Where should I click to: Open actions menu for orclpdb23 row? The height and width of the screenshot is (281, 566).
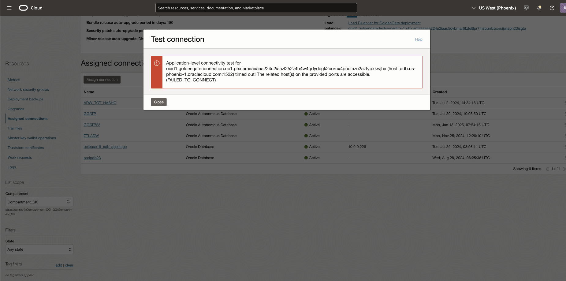click(x=564, y=158)
